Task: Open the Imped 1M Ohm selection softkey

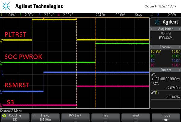Action: coord(45,117)
